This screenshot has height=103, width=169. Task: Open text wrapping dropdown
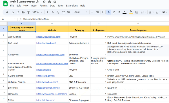click(165, 12)
